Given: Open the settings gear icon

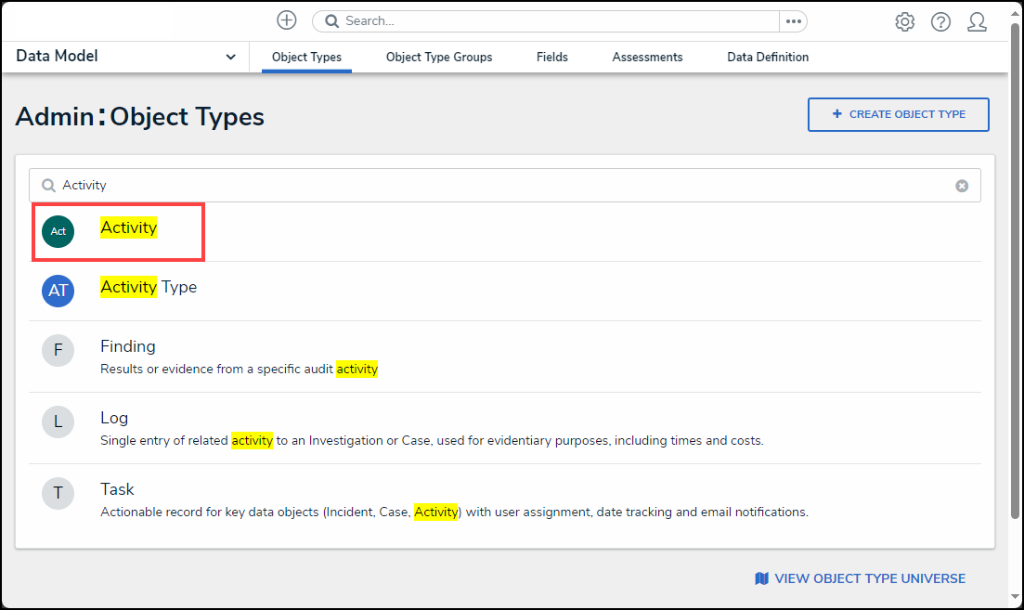Looking at the screenshot, I should click(904, 21).
